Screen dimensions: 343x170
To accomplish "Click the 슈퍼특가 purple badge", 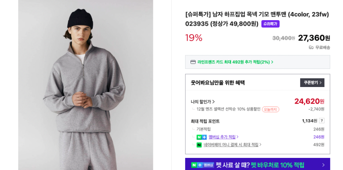I will coord(270,24).
